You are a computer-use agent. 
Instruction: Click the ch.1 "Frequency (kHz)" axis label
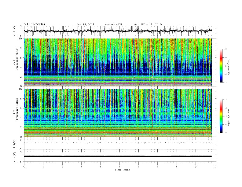point(17,59)
